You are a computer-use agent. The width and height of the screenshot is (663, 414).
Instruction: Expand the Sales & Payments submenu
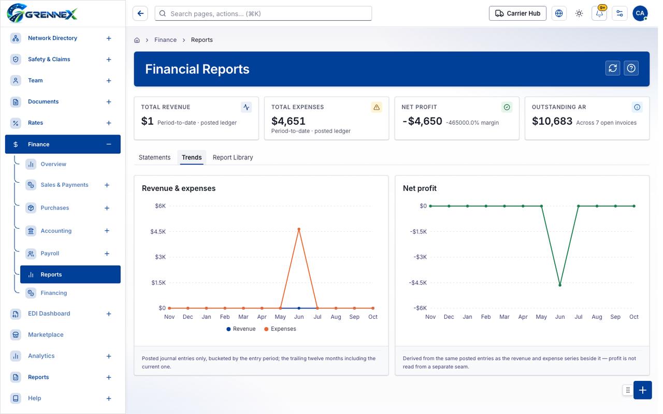point(107,185)
